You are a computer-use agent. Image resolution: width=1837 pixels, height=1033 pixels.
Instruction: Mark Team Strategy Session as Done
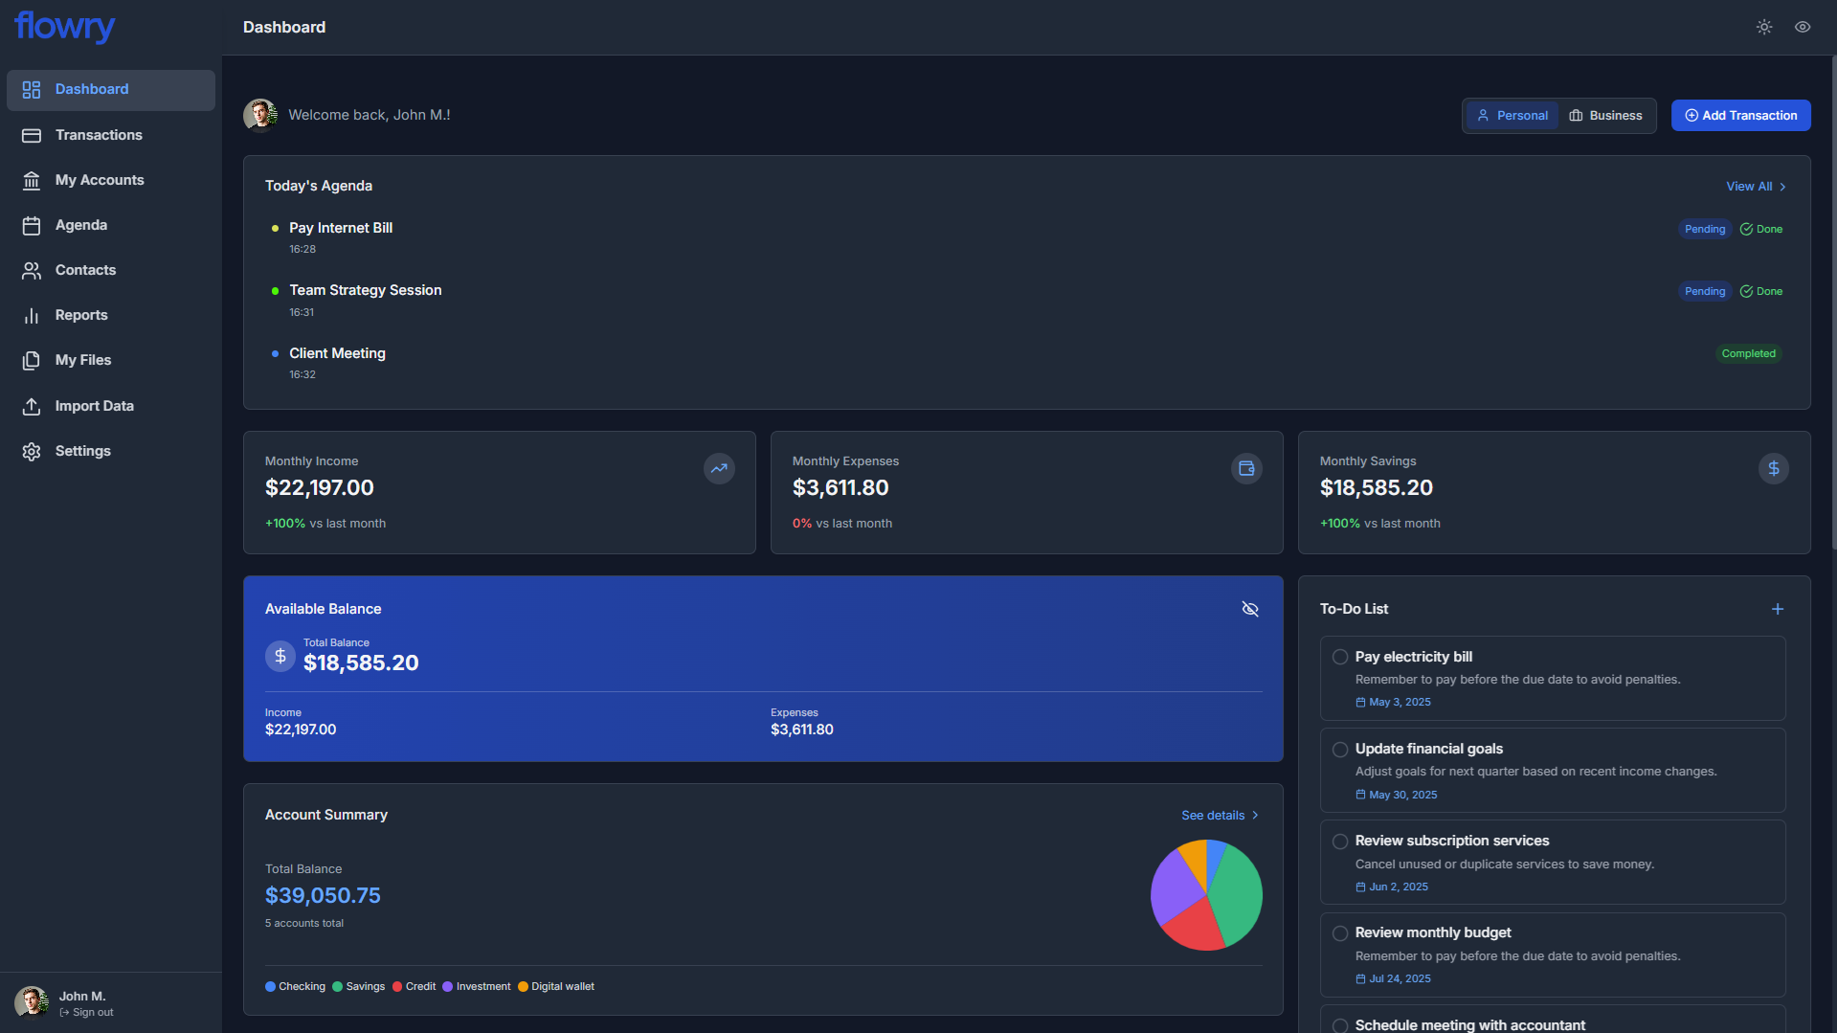point(1761,291)
